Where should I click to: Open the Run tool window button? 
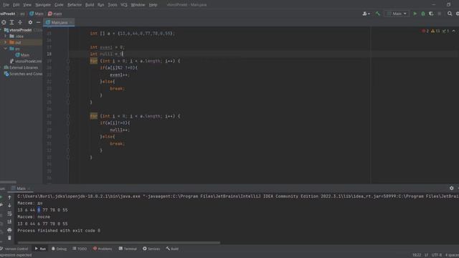click(x=40, y=249)
